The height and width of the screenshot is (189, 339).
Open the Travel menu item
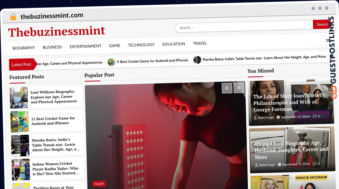[x=200, y=43]
